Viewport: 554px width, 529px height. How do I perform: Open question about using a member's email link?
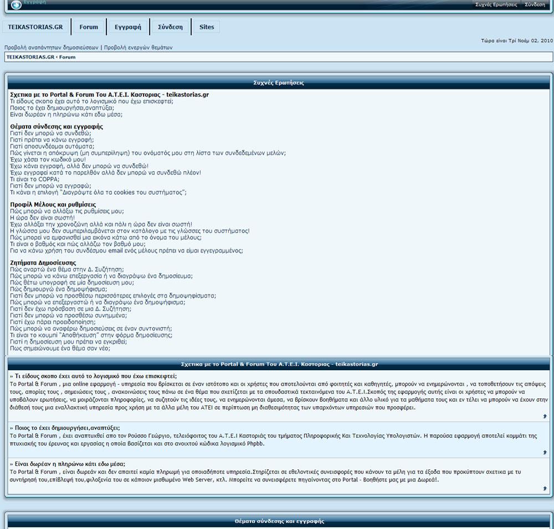point(126,251)
